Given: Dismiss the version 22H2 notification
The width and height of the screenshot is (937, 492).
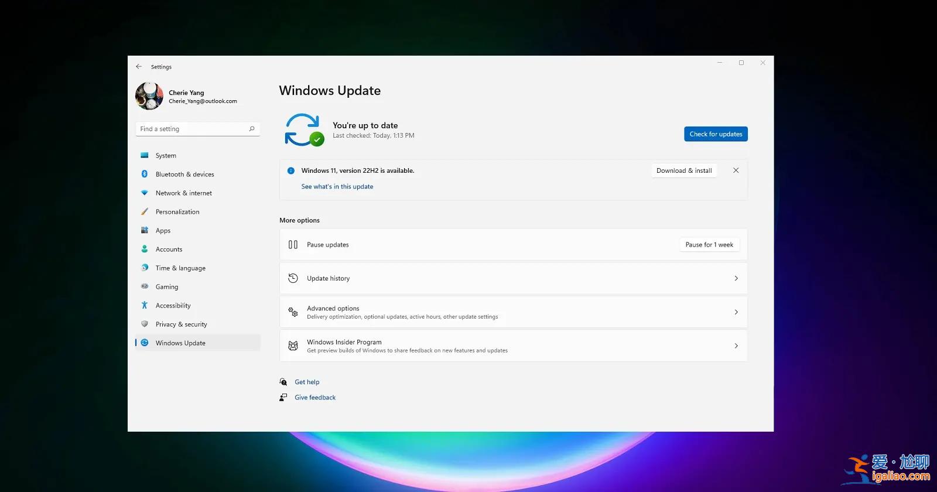Looking at the screenshot, I should [736, 170].
